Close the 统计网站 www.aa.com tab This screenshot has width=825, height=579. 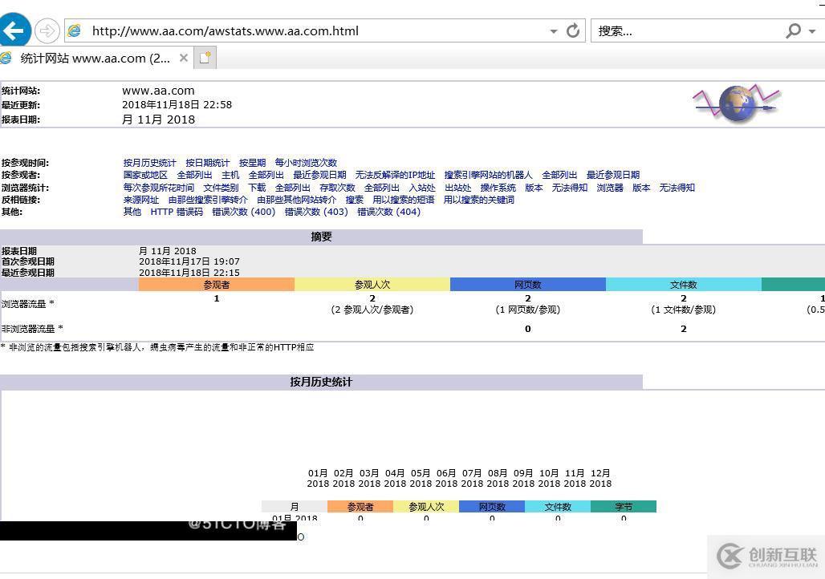184,58
